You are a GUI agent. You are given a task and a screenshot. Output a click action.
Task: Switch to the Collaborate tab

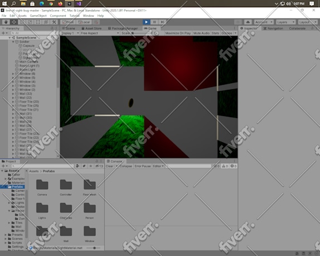click(x=297, y=28)
